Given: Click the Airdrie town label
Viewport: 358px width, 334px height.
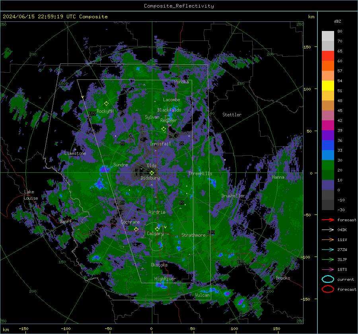Looking at the screenshot, I should click(x=157, y=212).
